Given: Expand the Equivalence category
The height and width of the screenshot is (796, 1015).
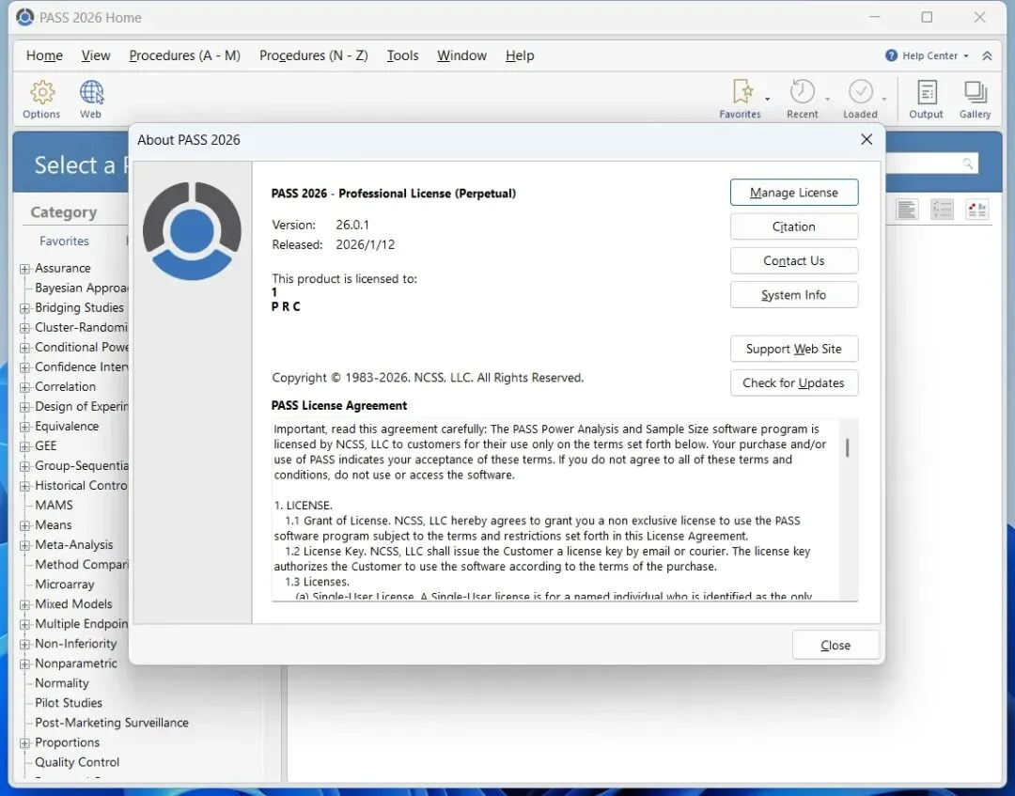Looking at the screenshot, I should 24,427.
